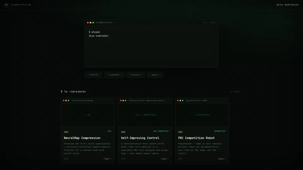The image size is (303, 170).
Task: Open the github link button
Action: pyautogui.click(x=94, y=75)
